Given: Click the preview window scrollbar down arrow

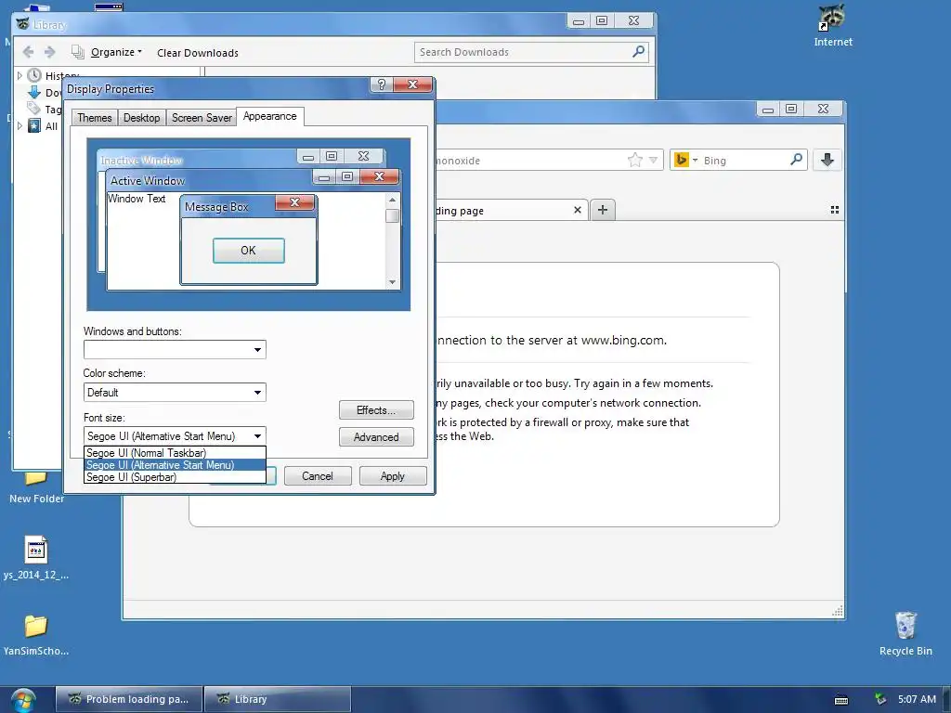Looking at the screenshot, I should coord(393,282).
